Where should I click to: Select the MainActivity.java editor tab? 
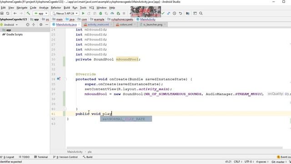point(66,25)
